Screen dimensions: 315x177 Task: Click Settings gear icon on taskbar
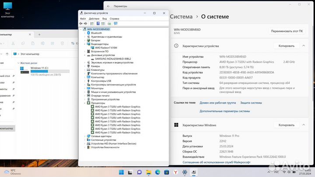tap(185, 172)
